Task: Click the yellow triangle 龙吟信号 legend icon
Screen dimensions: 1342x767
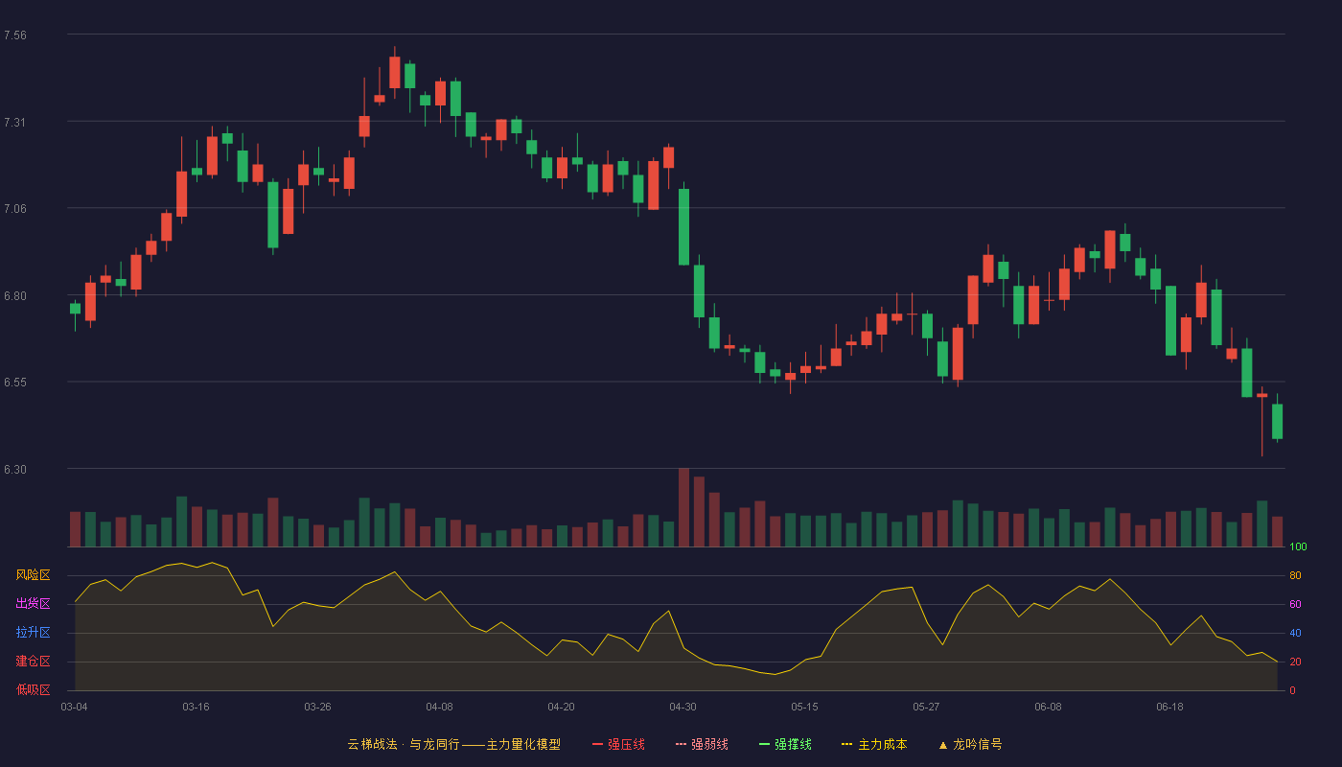Action: (942, 744)
